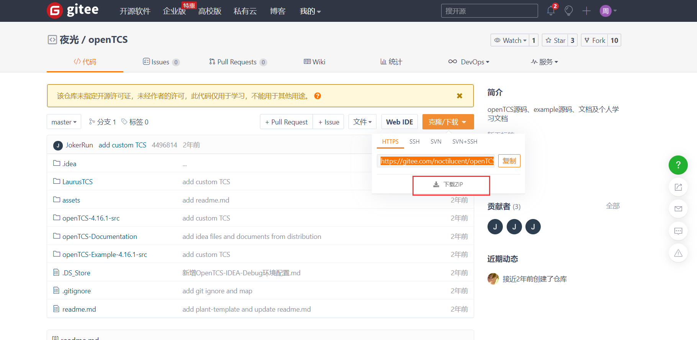Open the Issues tab
697x340 pixels.
161,62
